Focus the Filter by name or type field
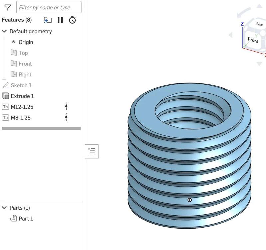Screen dimensions: 266x250 point(49,7)
